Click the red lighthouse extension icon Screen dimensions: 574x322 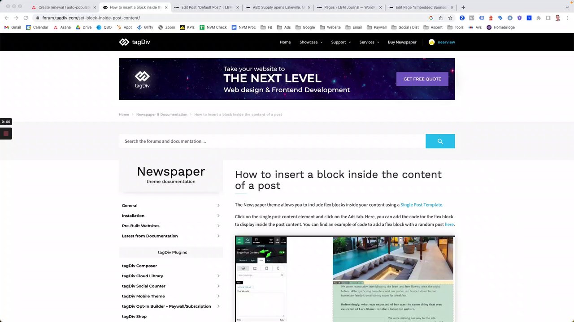[x=491, y=18]
